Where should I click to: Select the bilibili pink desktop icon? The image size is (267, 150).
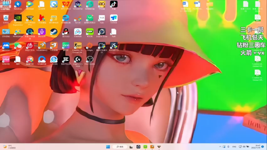pos(6,61)
